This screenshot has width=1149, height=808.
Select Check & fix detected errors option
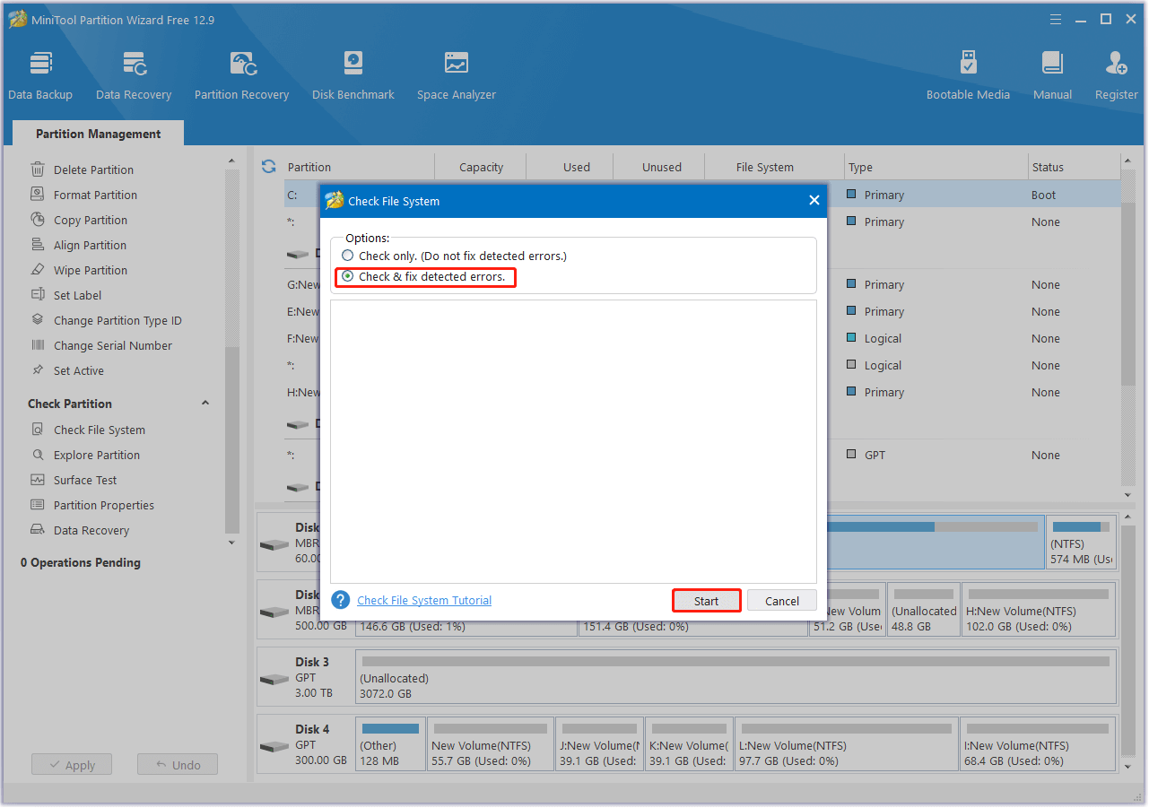347,277
